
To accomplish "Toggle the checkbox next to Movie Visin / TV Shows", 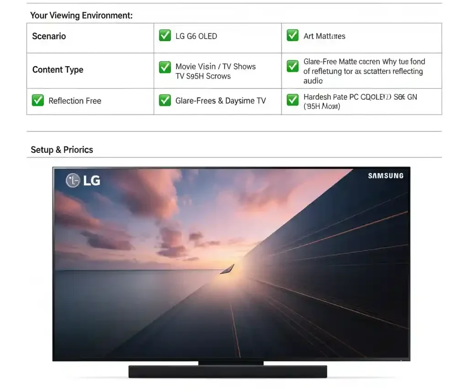I will (165, 67).
